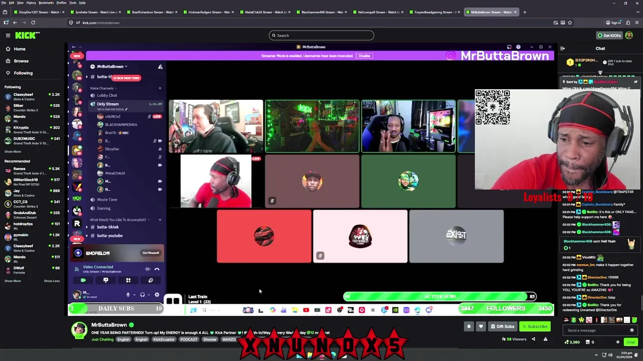
Task: Click the Kick search field
Action: 321,35
